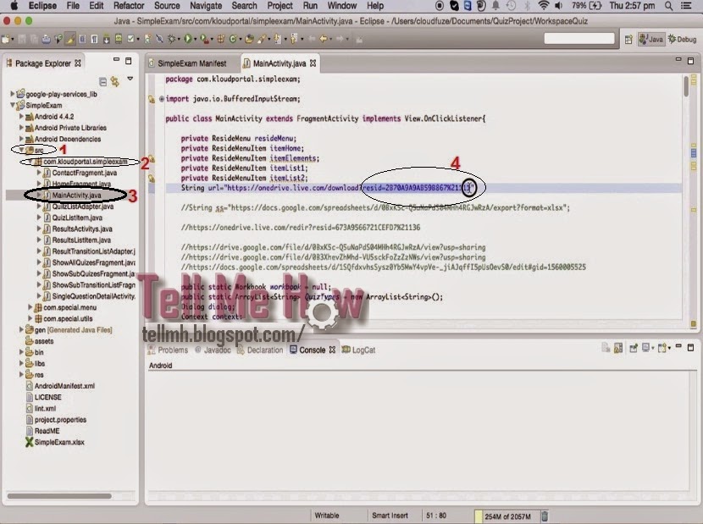Switch to Debug perspective button

tap(683, 40)
